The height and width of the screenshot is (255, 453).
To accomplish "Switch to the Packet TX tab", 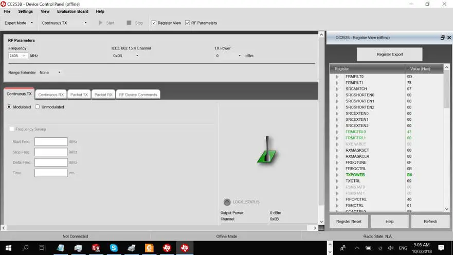I will [79, 95].
